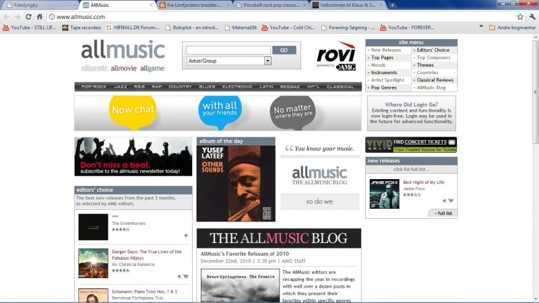Open Tape recorders bookmark
The image size is (539, 303).
[82, 28]
